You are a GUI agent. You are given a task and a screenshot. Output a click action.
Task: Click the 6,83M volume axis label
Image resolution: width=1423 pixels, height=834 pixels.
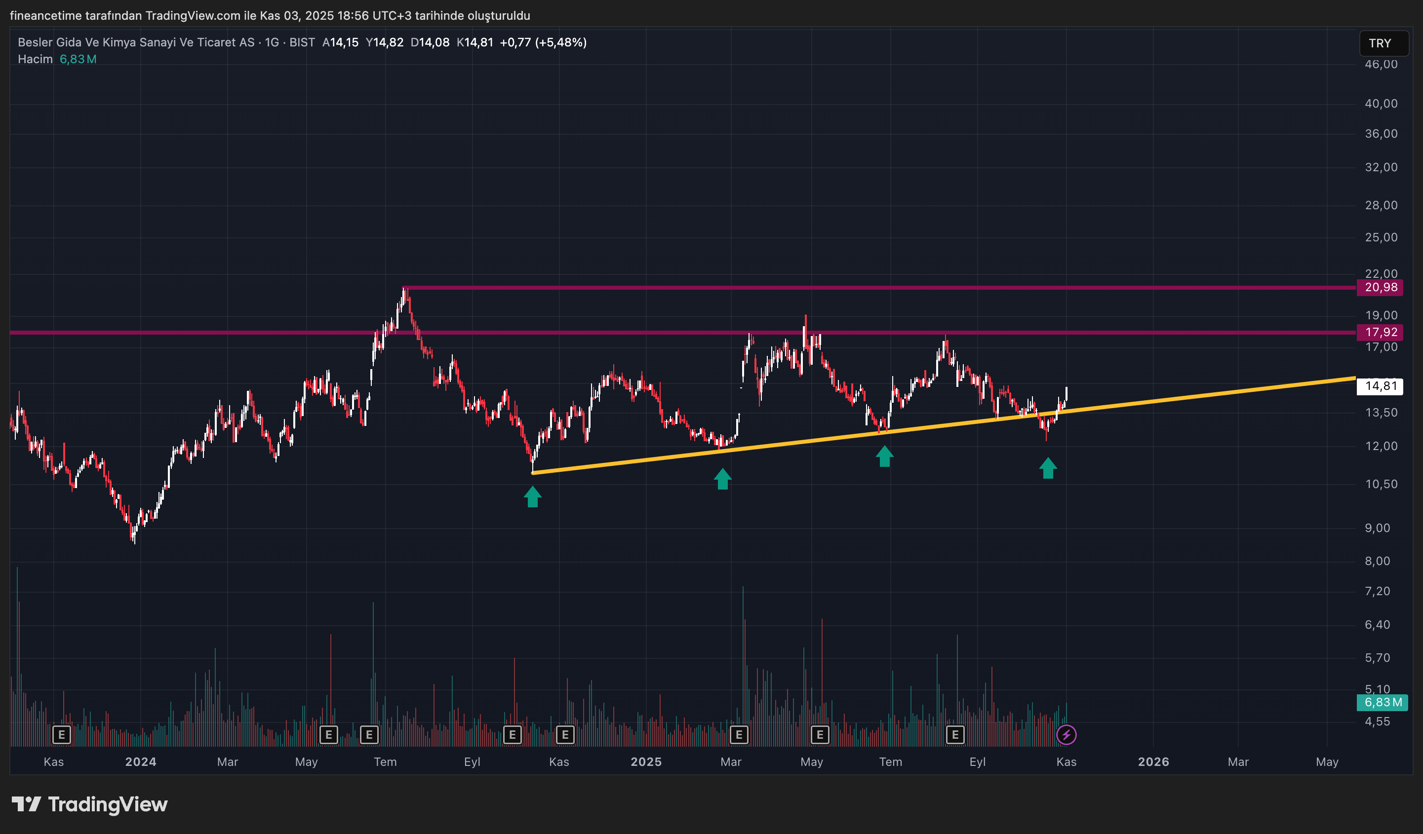1382,703
